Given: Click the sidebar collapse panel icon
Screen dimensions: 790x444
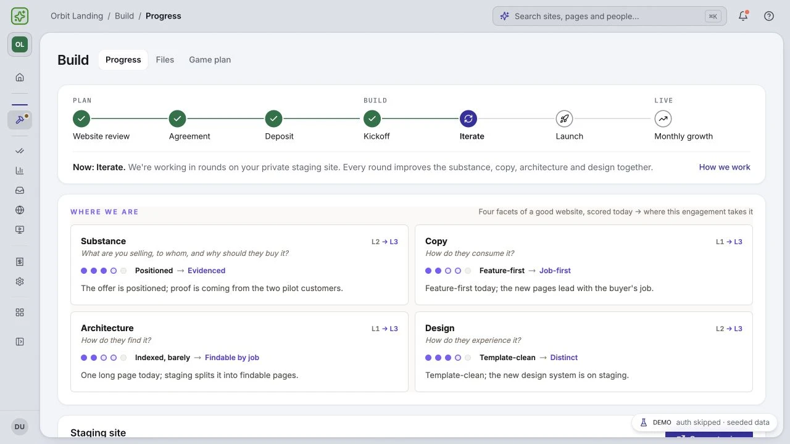Looking at the screenshot, I should (20, 342).
